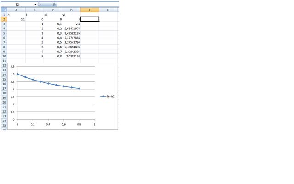Open the Name Box dropdown arrow
The width and height of the screenshot is (294, 184).
(x=35, y=4)
